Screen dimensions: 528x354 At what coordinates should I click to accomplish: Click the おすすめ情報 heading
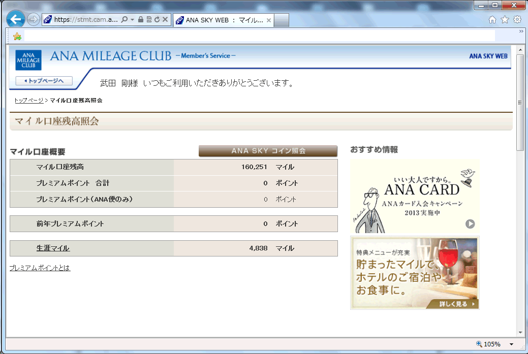374,149
